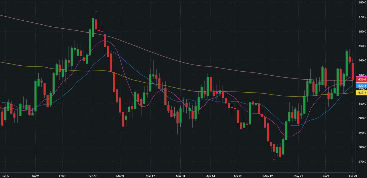Click the 590-0 price axis label
This screenshot has width=367, height=178.
click(x=362, y=133)
